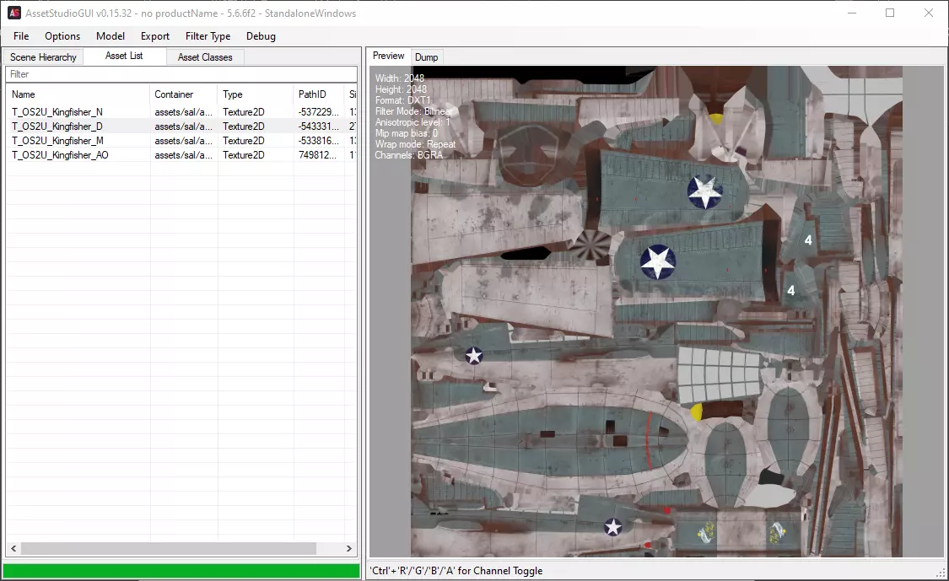The height and width of the screenshot is (581, 949).
Task: Click the right arrow of horizontal scrollbar
Action: 350,549
